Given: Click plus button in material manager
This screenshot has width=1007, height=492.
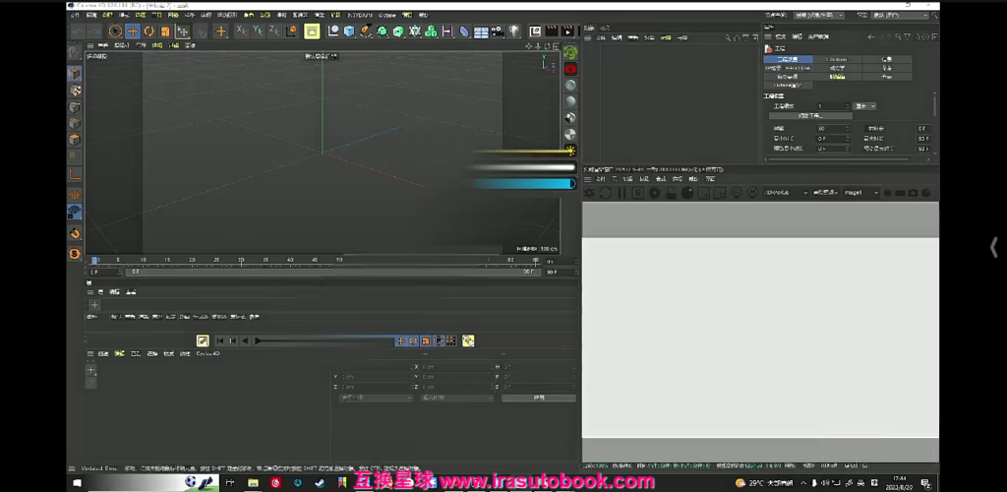Looking at the screenshot, I should pyautogui.click(x=91, y=371).
